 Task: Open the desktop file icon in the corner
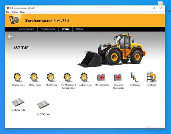161,3
